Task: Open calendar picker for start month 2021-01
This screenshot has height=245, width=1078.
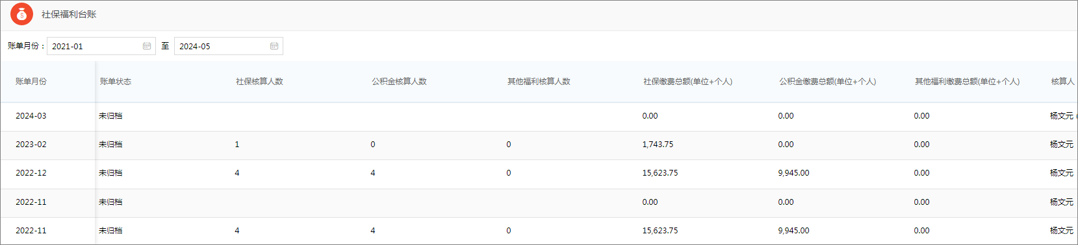Action: click(147, 46)
